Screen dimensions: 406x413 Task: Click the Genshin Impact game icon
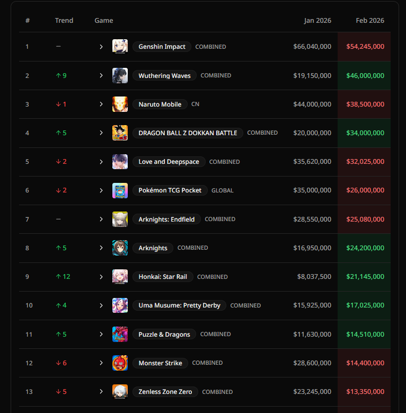[120, 47]
